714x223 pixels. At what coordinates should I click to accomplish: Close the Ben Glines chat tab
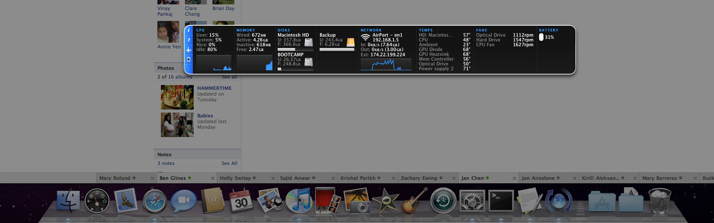(213, 178)
